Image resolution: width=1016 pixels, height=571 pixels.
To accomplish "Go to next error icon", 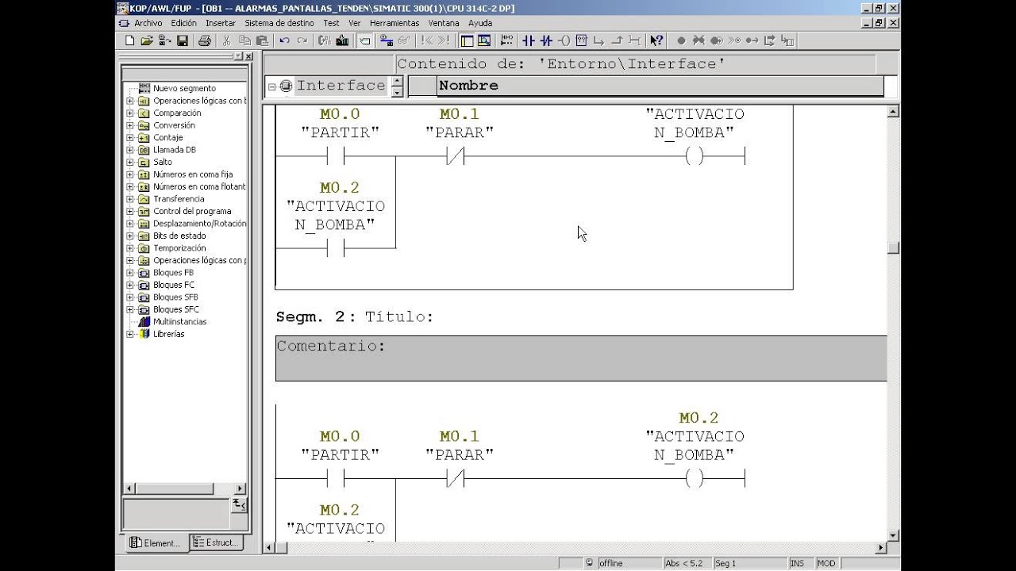I will [444, 40].
